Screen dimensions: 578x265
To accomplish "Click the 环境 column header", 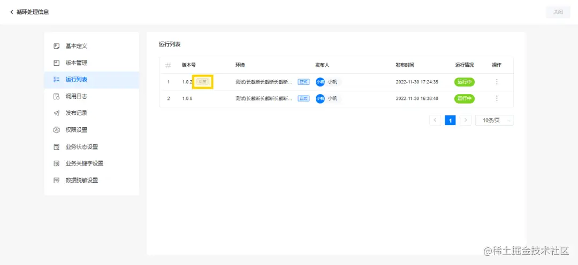I will [x=240, y=65].
